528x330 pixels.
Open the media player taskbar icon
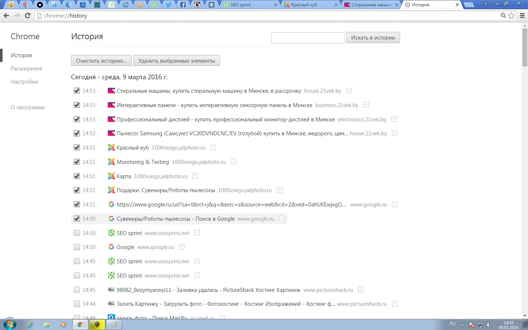(x=63, y=324)
